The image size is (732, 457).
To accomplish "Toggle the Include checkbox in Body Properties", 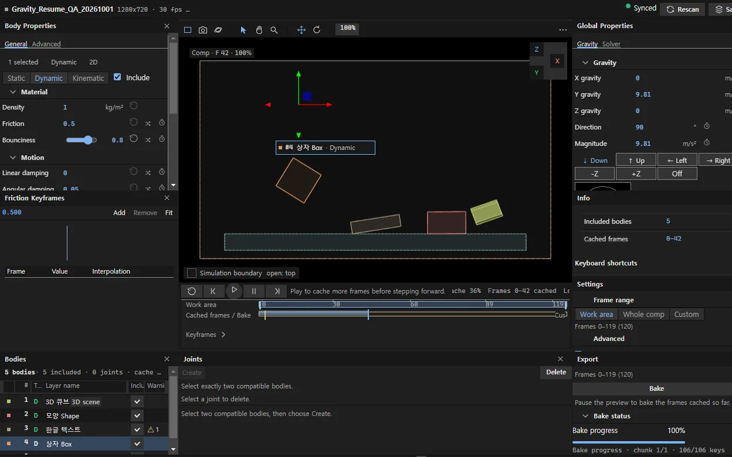I will pyautogui.click(x=117, y=77).
